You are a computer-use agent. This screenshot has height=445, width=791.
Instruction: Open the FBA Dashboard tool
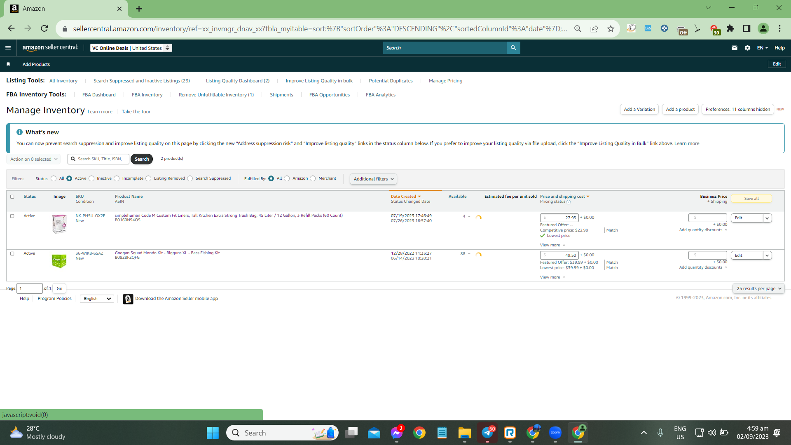pos(99,95)
